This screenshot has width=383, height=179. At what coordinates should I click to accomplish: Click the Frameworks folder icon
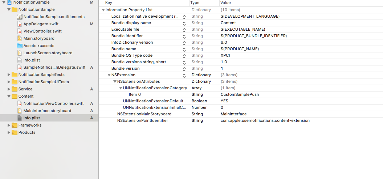point(15,125)
